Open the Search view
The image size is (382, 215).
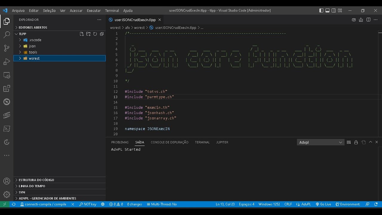point(7,35)
